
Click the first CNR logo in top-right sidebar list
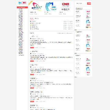click(x=88, y=13)
